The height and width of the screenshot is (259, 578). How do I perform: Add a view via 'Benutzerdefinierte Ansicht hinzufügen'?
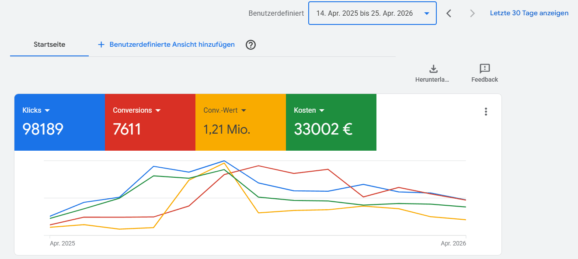[x=166, y=45]
